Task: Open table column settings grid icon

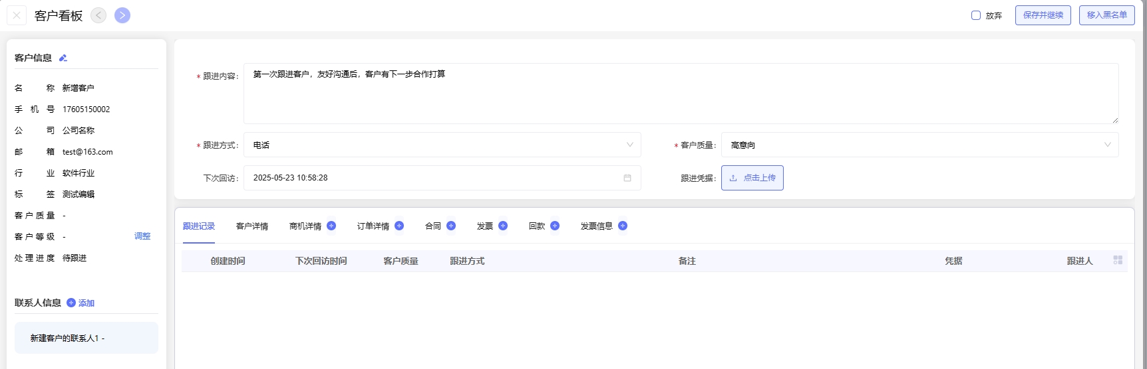Action: pyautogui.click(x=1118, y=260)
